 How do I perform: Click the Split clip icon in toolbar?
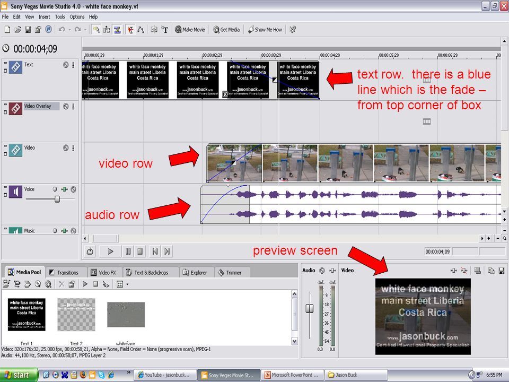[154, 30]
